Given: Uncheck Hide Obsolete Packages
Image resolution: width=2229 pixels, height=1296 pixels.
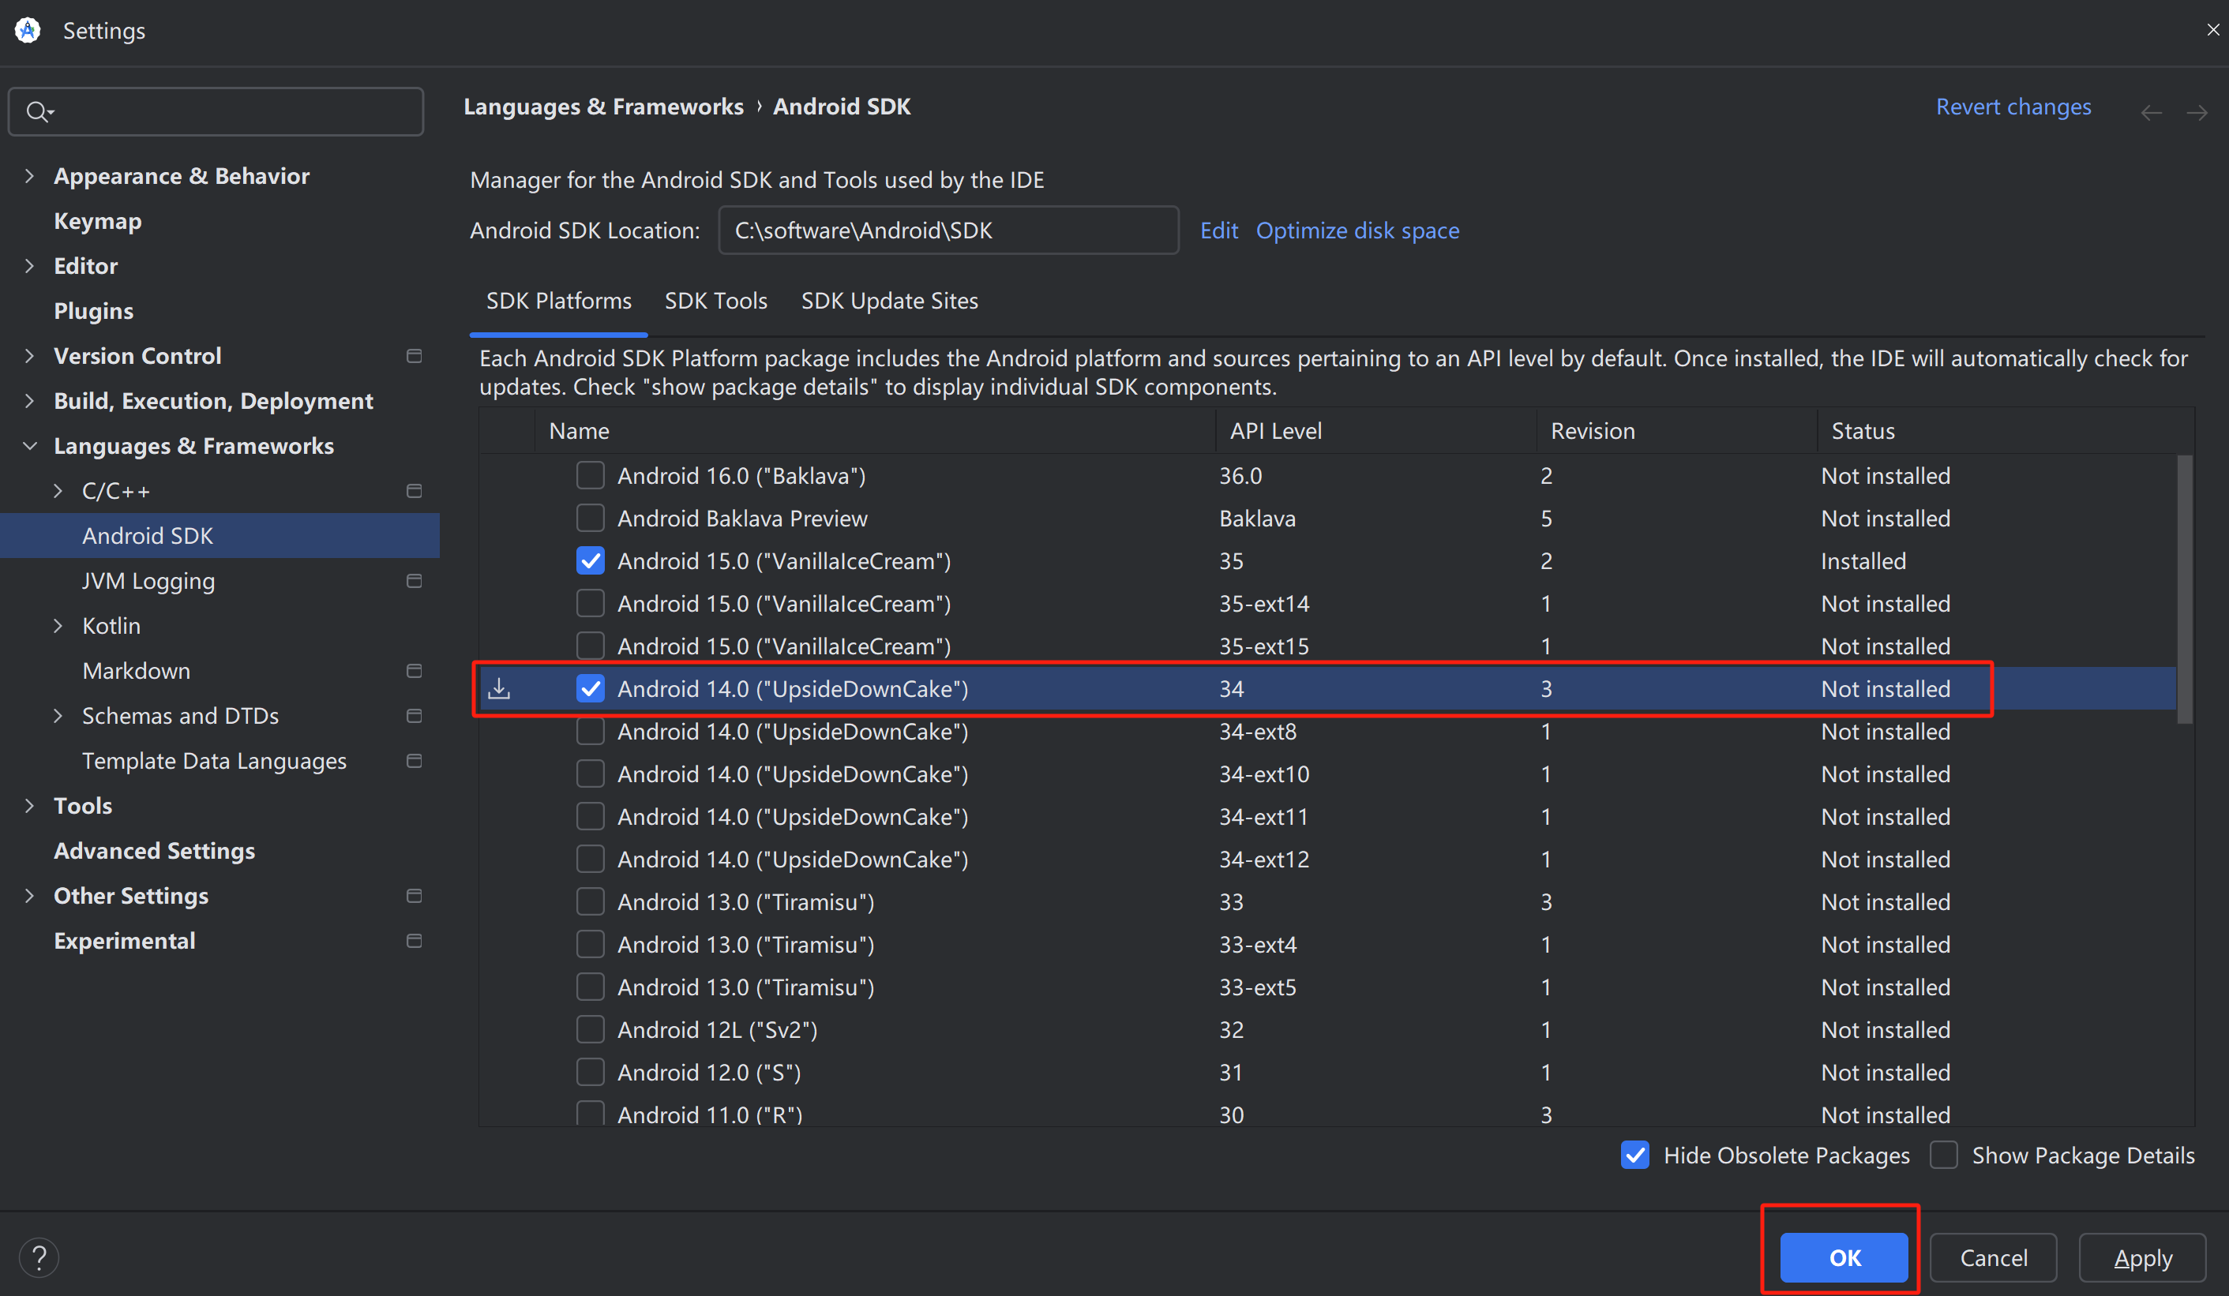Looking at the screenshot, I should 1634,1156.
